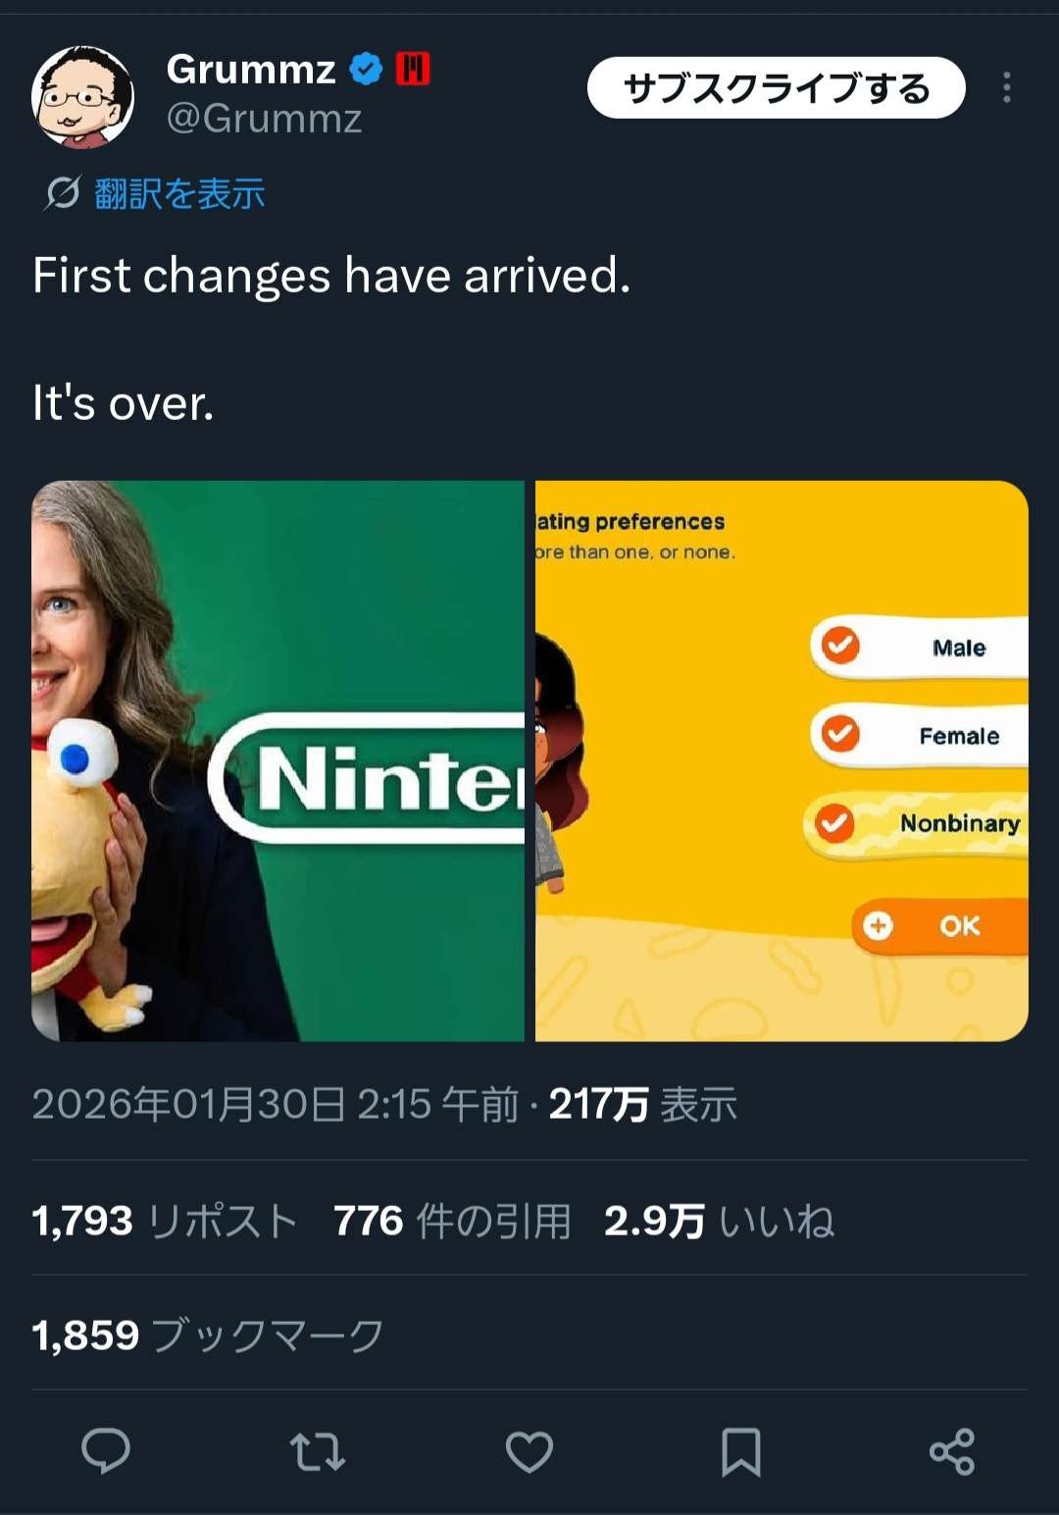View the 2.9万 いいね likes list

tap(719, 1222)
